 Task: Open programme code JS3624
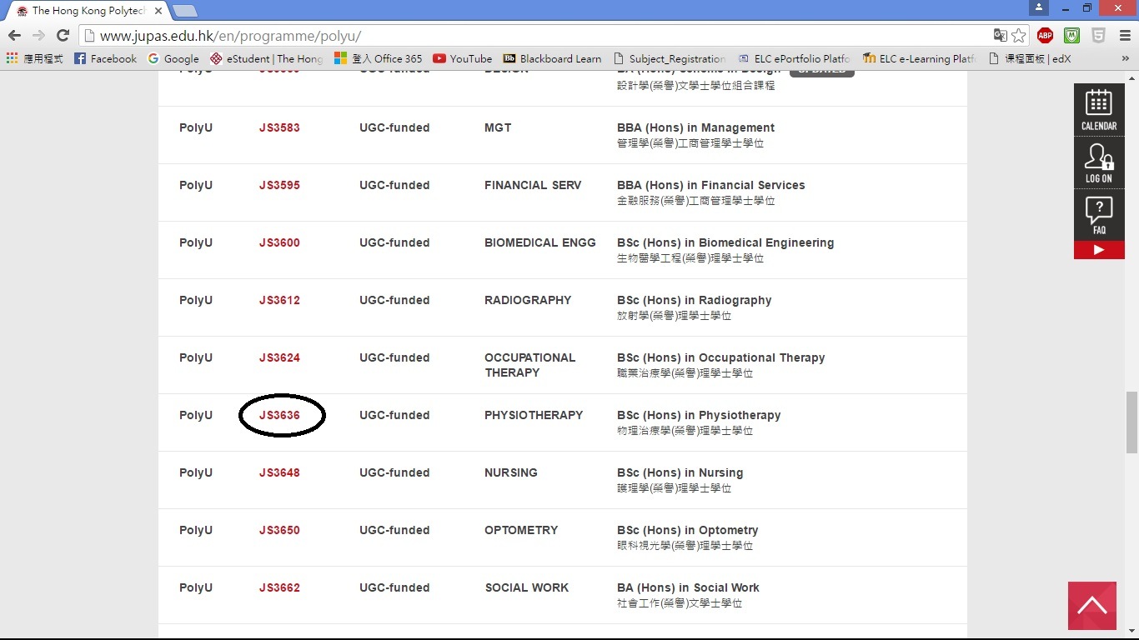(279, 357)
